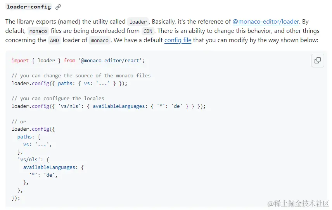Click the loader-config heading text

coord(29,7)
